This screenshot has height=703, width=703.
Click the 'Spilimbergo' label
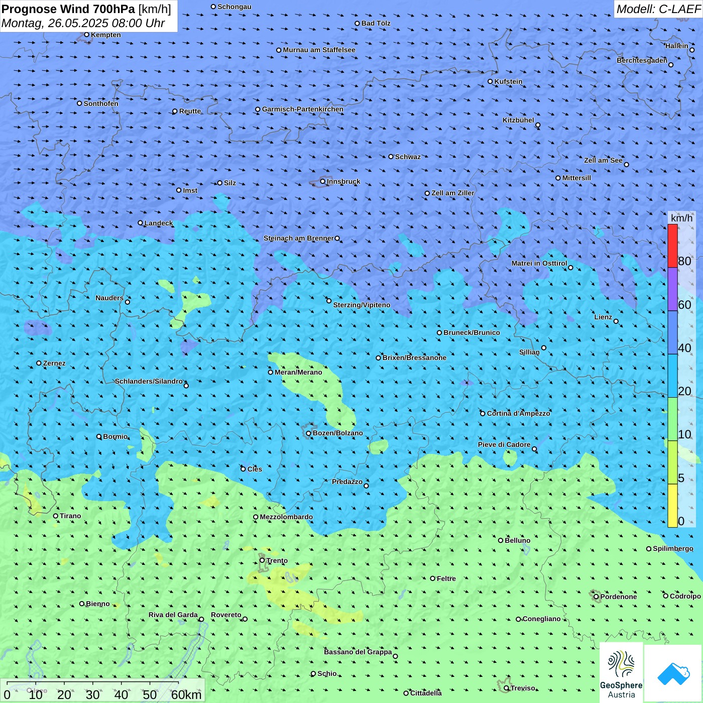click(673, 548)
